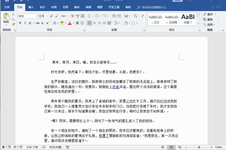Apply the 标题 1 style
This screenshot has width=226, height=150.
pos(188,19)
